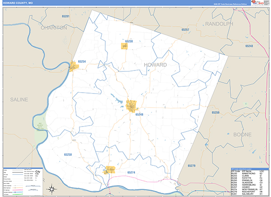Click the SALINE county label
This screenshot has height=197, width=271.
19,99
